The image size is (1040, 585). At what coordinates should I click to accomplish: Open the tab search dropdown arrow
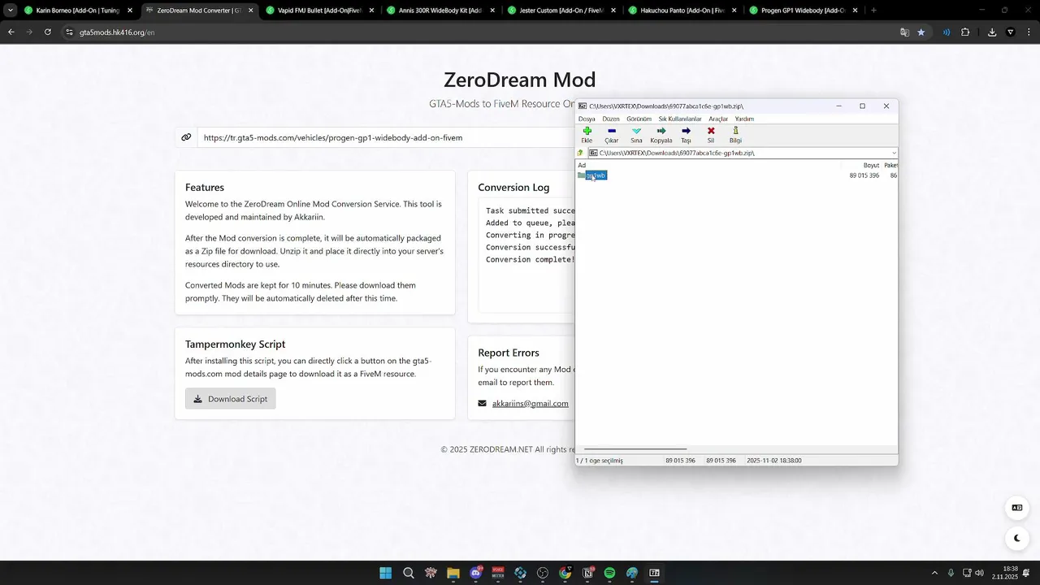point(10,11)
